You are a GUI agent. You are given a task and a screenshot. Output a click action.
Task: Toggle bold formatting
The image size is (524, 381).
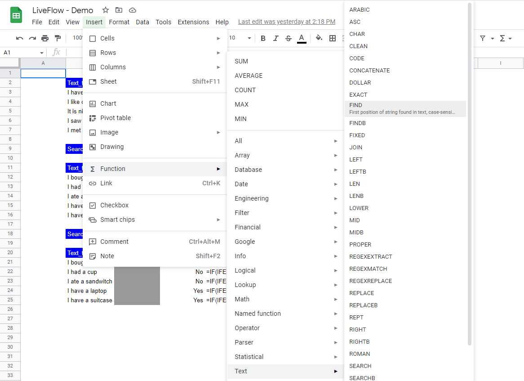(x=263, y=38)
